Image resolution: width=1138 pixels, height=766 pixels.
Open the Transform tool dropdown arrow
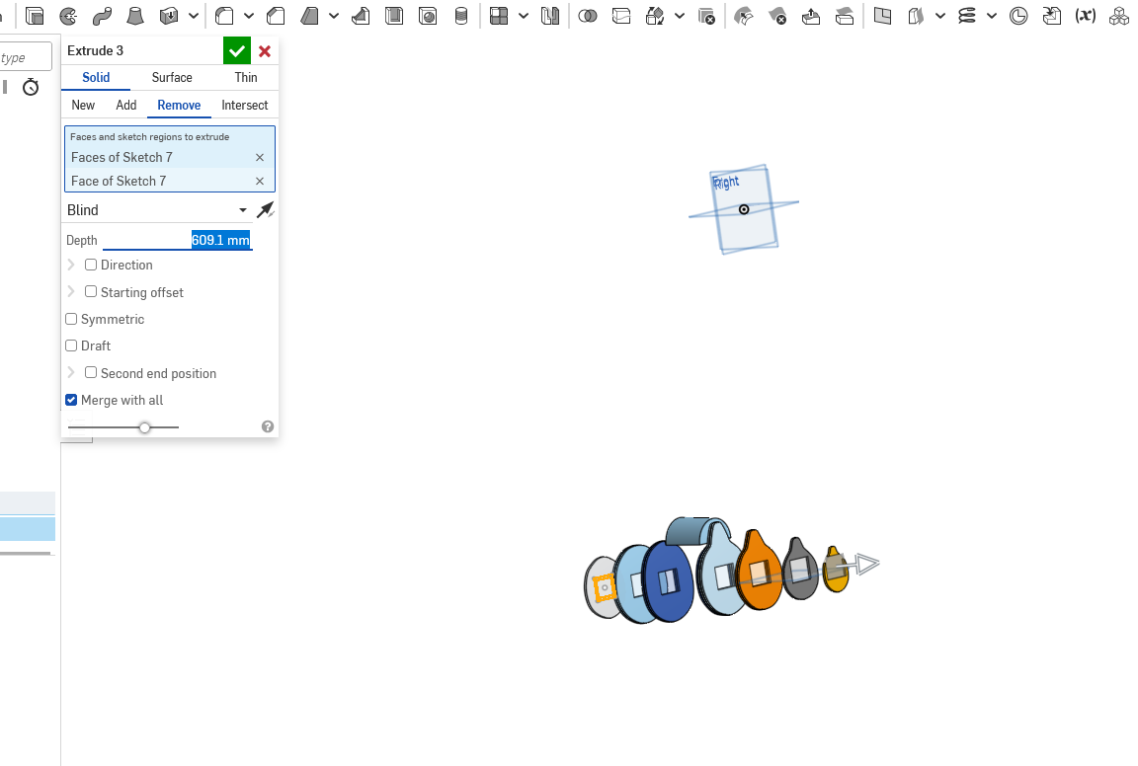click(x=680, y=16)
